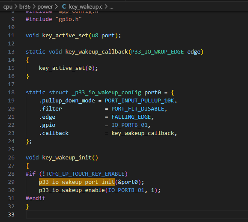Click the u8 type on line 11
The height and width of the screenshot is (222, 248).
tap(95, 36)
